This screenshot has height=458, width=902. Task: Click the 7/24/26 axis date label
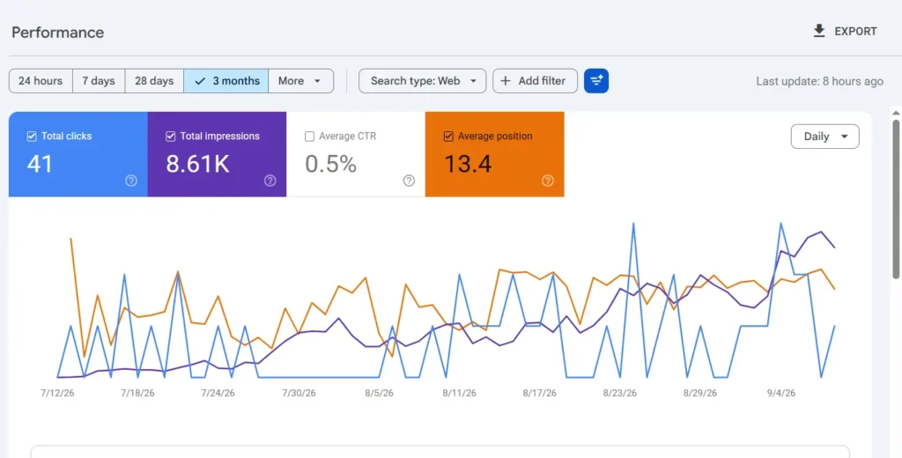click(218, 393)
